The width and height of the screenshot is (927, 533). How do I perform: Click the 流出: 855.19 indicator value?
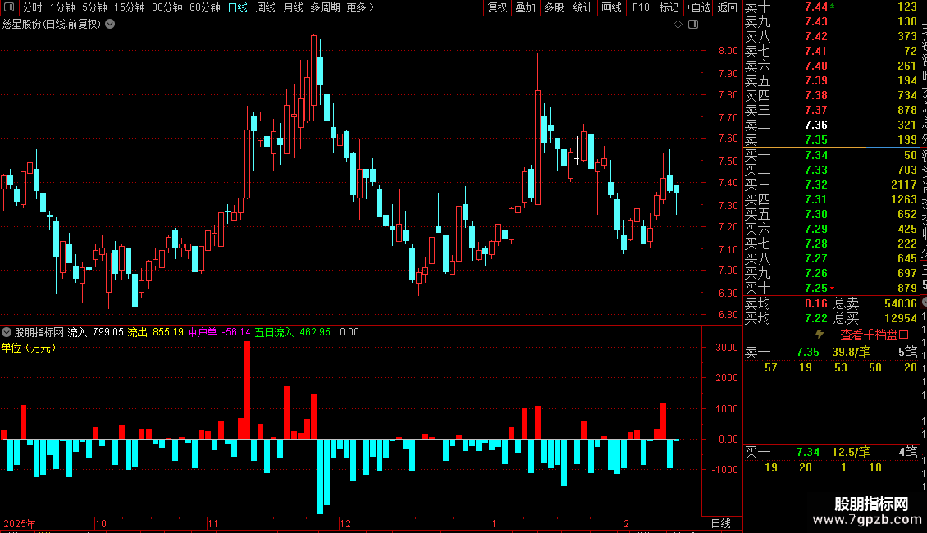tap(156, 332)
